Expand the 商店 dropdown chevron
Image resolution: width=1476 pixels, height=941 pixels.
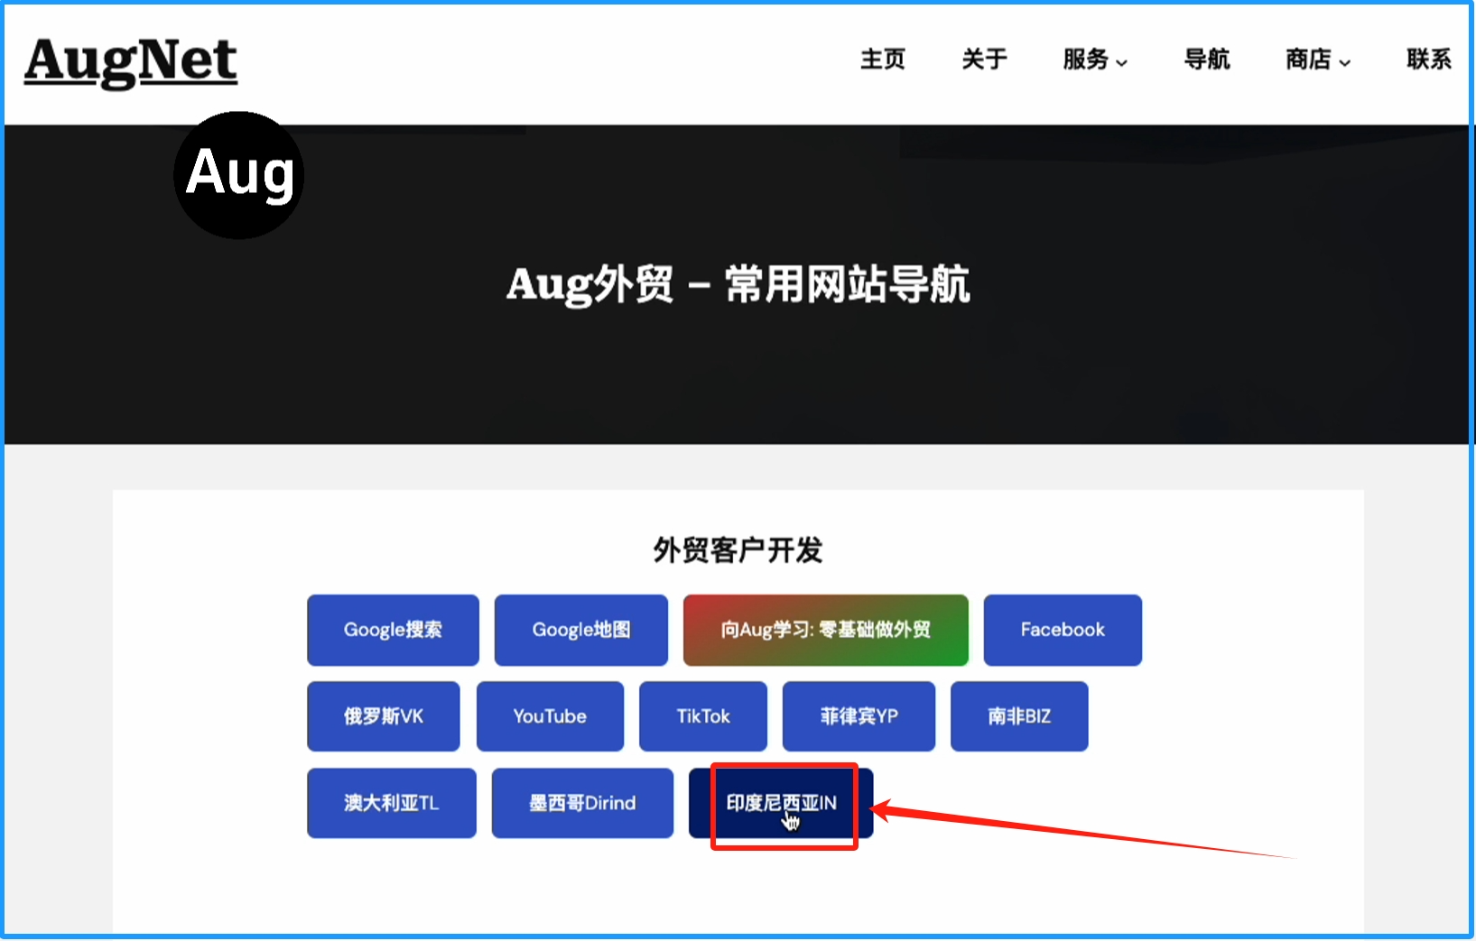click(x=1344, y=62)
